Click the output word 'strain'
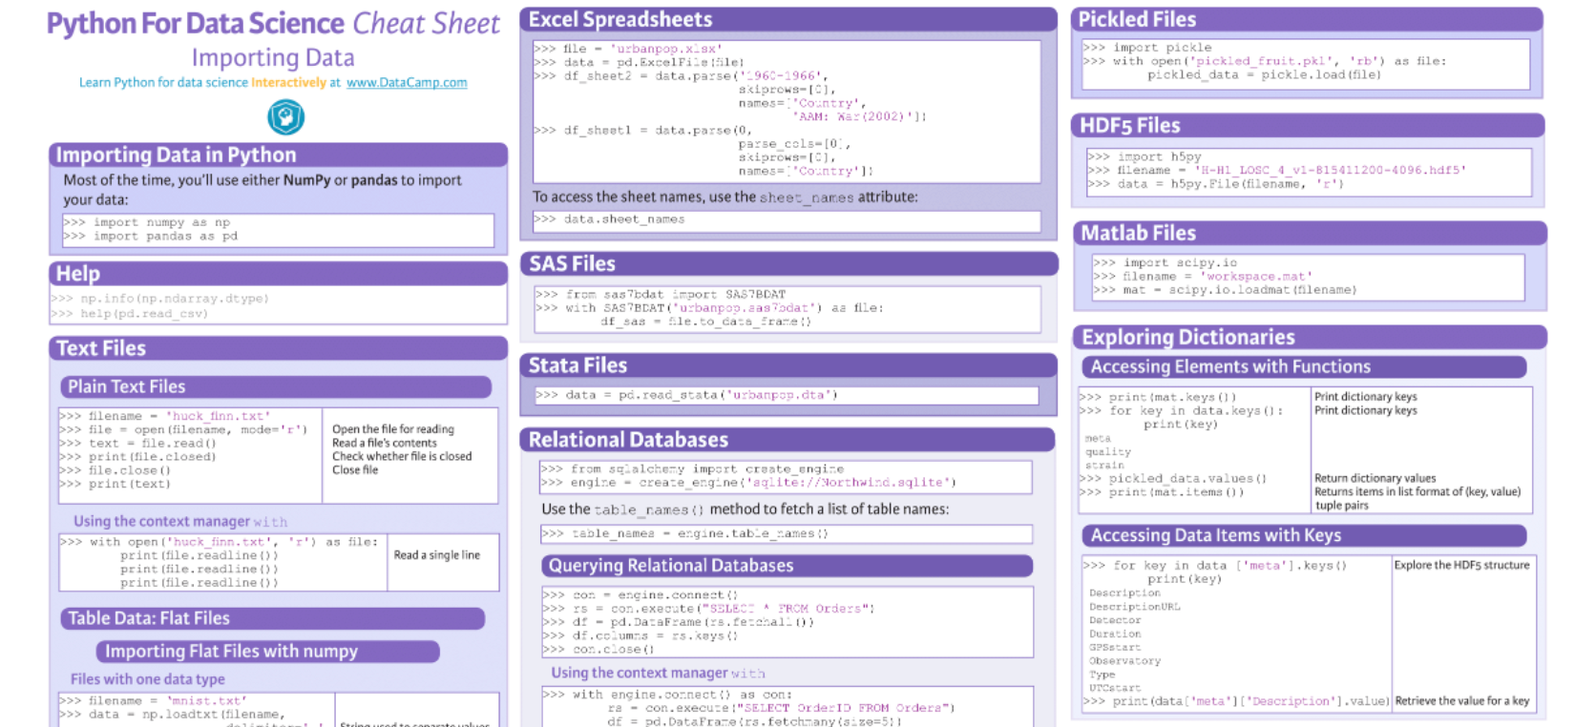The width and height of the screenshot is (1596, 727). tap(1104, 466)
